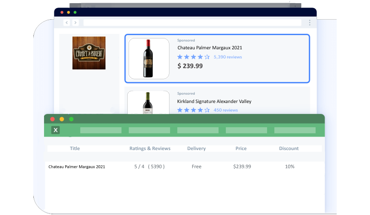Click the browser forward arrow button
Image resolution: width=370 pixels, height=215 pixels.
[76, 22]
